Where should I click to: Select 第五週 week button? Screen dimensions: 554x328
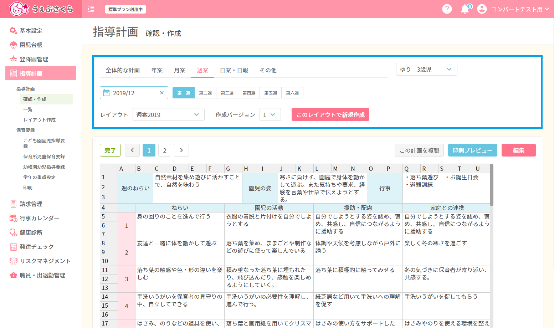[271, 93]
